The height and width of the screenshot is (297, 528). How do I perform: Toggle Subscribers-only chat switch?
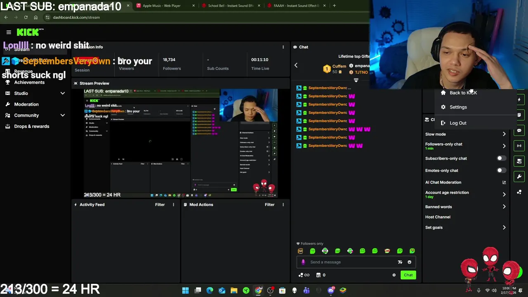[x=501, y=158]
